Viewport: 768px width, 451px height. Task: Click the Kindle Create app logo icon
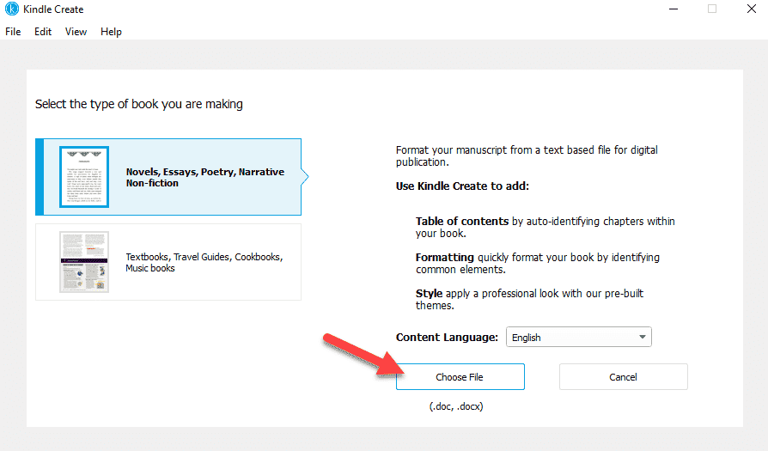(x=11, y=9)
